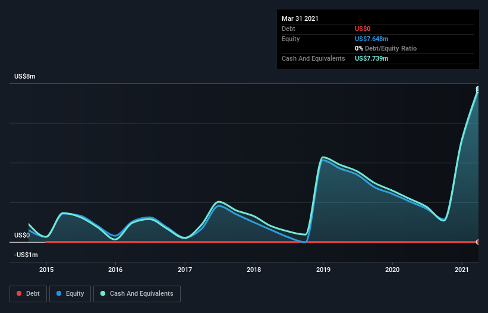Viewport: 488px width, 313px height.
Task: Select the 2016 x-axis label
Action: (x=115, y=270)
